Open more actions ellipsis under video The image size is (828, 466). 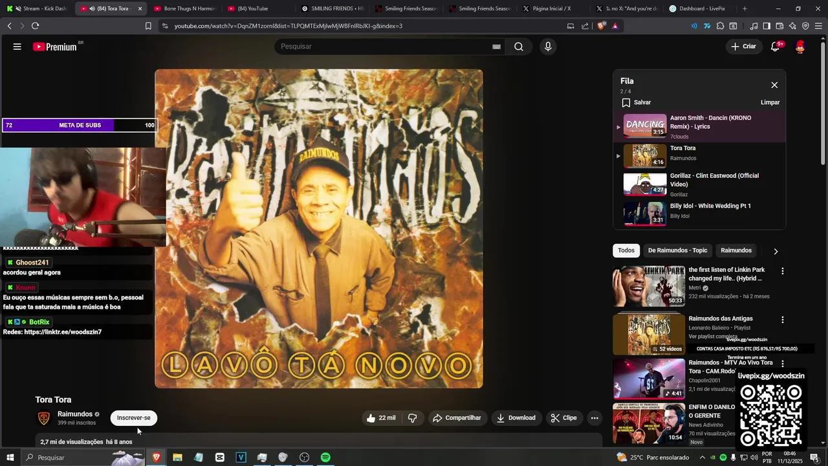(x=594, y=418)
